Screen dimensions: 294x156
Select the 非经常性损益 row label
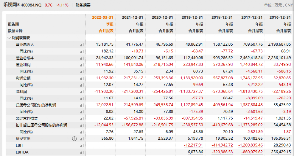pyautogui.click(x=27, y=119)
